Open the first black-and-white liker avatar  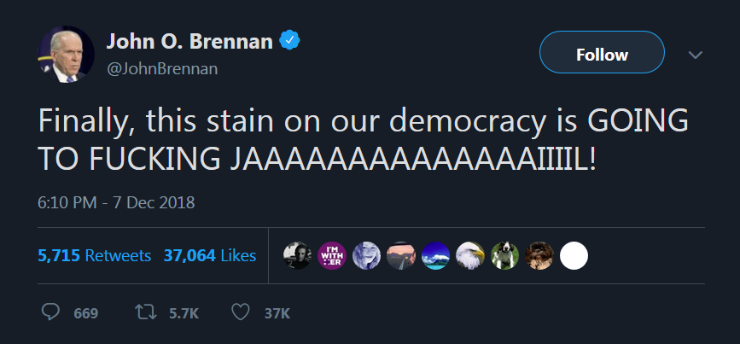click(x=297, y=256)
